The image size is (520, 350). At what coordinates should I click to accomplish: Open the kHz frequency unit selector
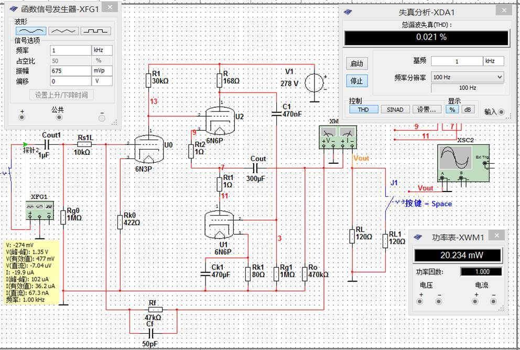coord(102,50)
